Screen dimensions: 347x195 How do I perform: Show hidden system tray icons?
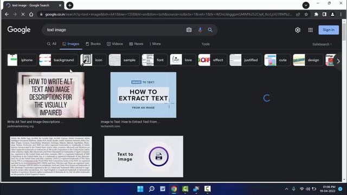[x=286, y=189]
